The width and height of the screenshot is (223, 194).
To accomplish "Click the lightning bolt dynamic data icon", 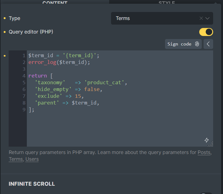I will [207, 140].
